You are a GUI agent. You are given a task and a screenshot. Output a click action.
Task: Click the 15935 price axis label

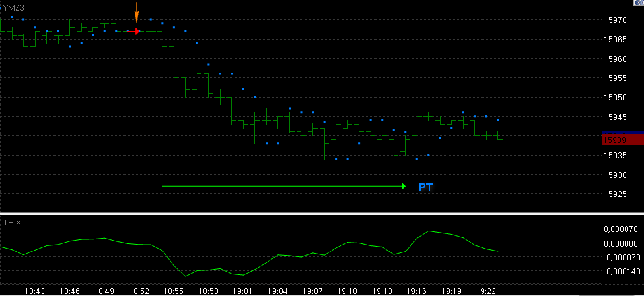click(614, 156)
